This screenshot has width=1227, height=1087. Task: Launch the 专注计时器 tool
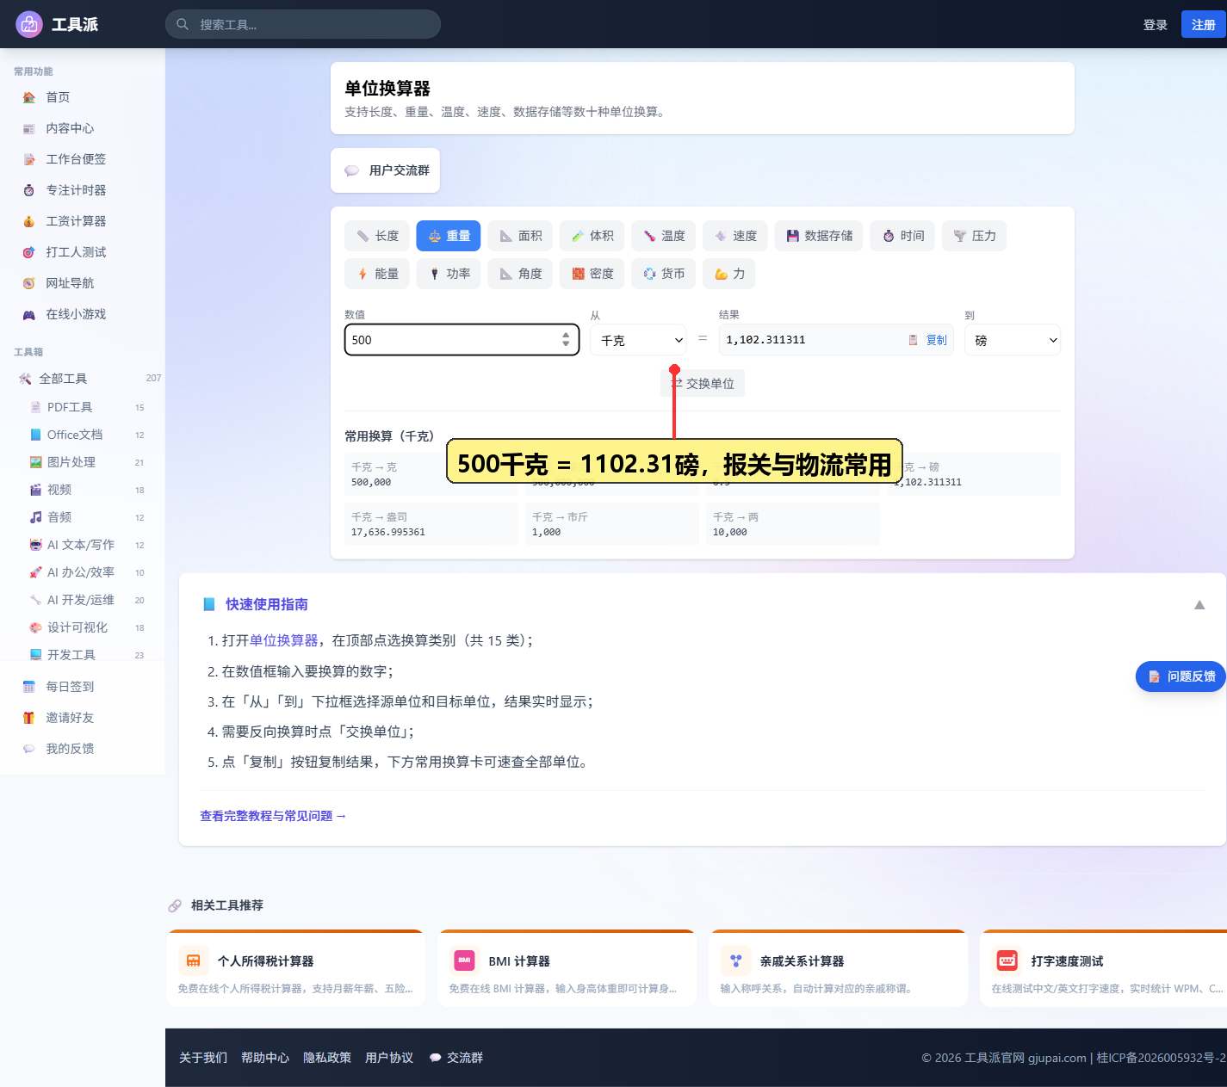point(83,190)
